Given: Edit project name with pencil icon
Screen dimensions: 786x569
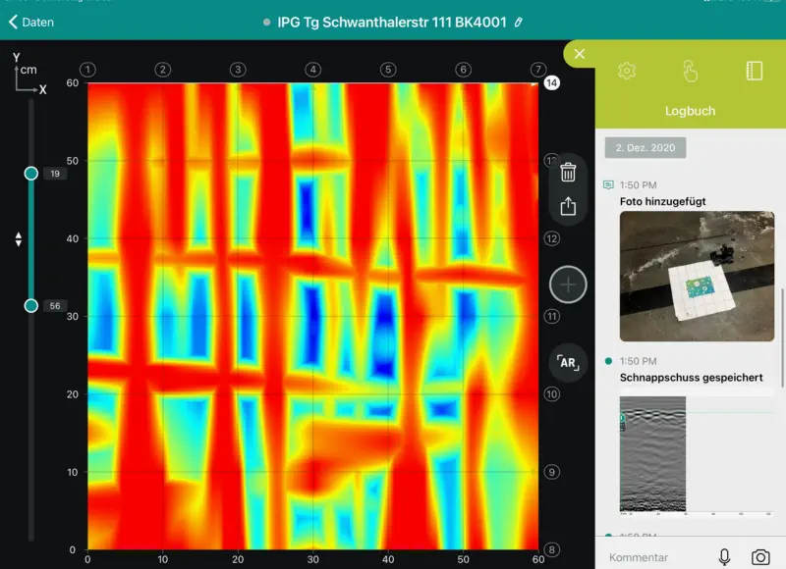Looking at the screenshot, I should coord(519,21).
